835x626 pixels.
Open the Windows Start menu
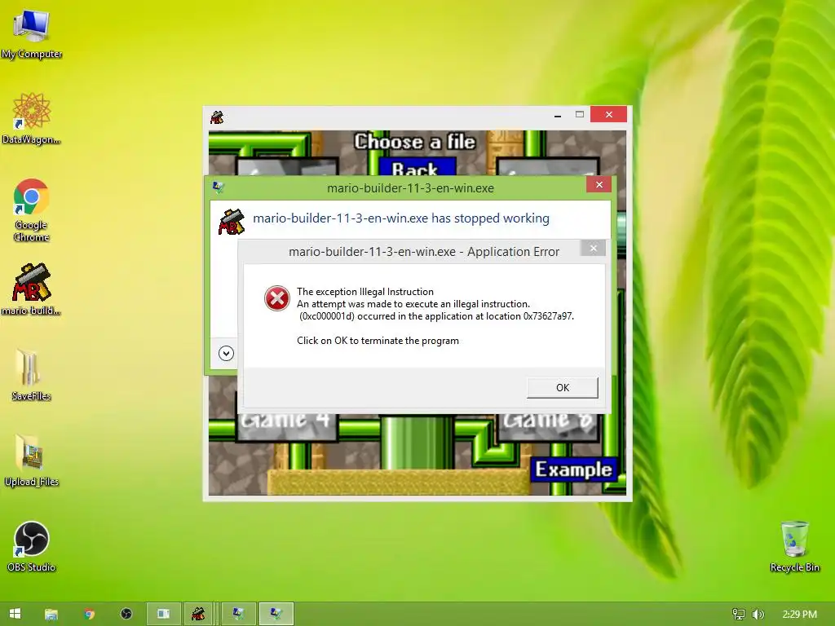pyautogui.click(x=15, y=614)
